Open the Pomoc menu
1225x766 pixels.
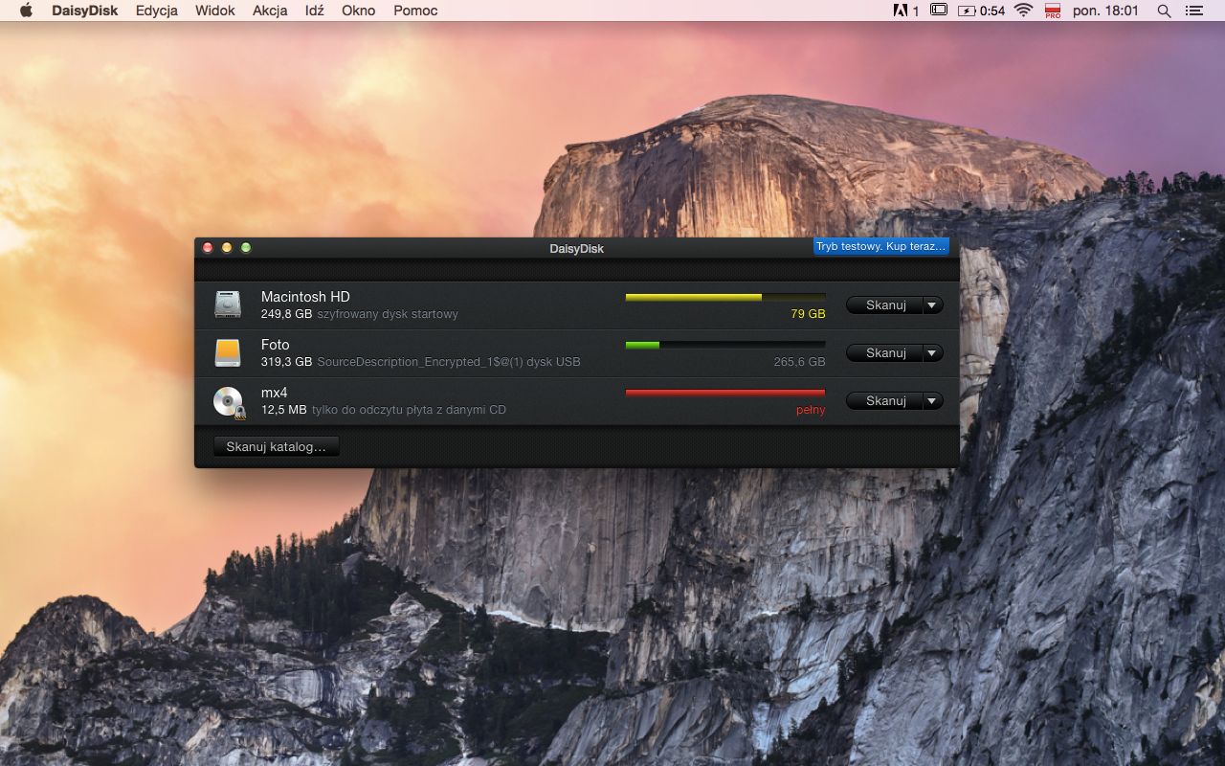pyautogui.click(x=415, y=11)
